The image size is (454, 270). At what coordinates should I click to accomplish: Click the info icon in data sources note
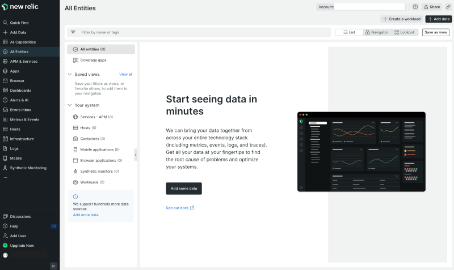75,196
